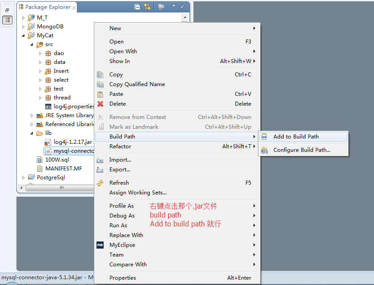Open Package Explorer view menu triangle
This screenshot has width=374, height=285.
point(174,6)
